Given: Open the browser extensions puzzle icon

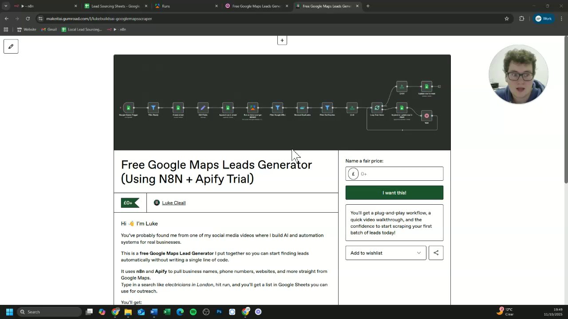Looking at the screenshot, I should pyautogui.click(x=521, y=19).
